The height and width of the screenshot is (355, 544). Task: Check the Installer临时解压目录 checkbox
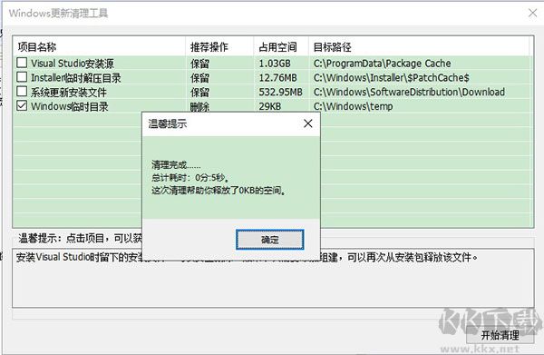point(22,77)
